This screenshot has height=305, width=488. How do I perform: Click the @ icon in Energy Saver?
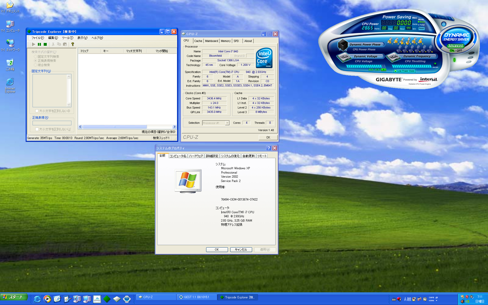(444, 24)
